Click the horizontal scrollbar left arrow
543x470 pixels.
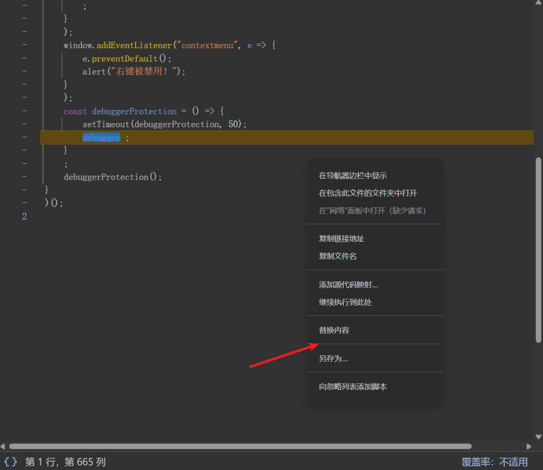[4, 446]
